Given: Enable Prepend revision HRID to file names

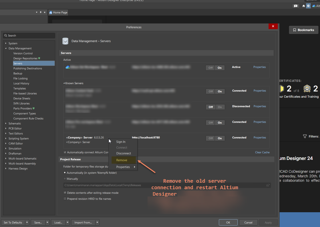Looking at the screenshot, I should click(65, 199).
